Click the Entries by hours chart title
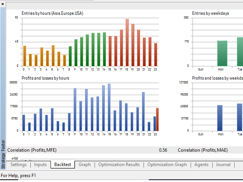This screenshot has width=243, height=182. point(52,13)
